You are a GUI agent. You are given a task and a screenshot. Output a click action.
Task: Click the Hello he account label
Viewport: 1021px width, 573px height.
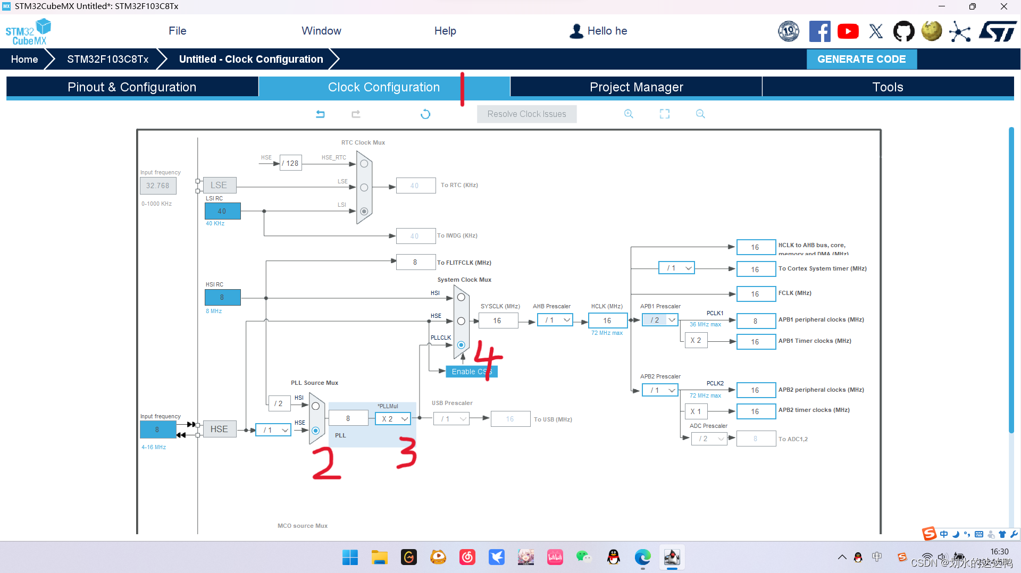(x=607, y=31)
